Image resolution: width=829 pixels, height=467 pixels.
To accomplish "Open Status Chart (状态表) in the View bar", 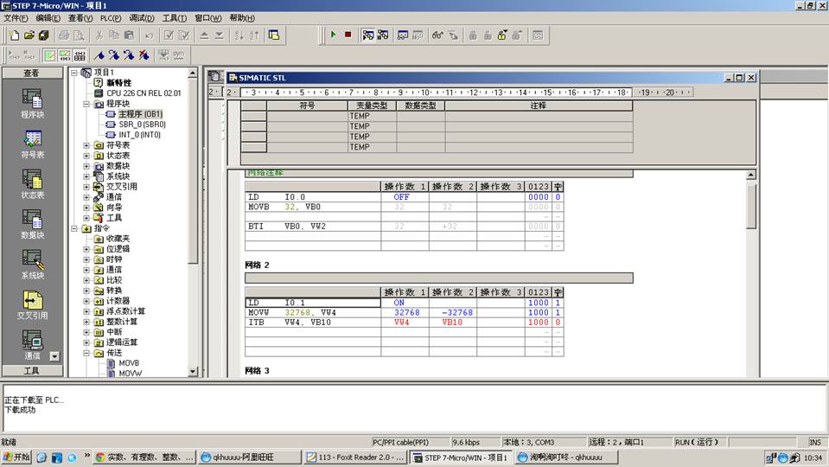I will [32, 184].
